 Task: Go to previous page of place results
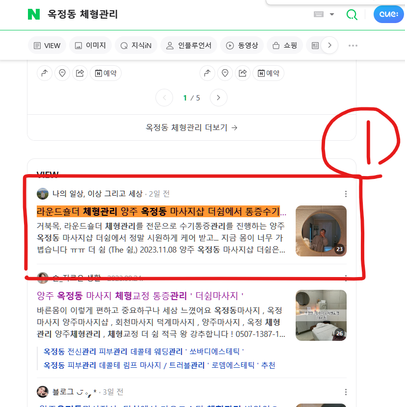pos(164,98)
